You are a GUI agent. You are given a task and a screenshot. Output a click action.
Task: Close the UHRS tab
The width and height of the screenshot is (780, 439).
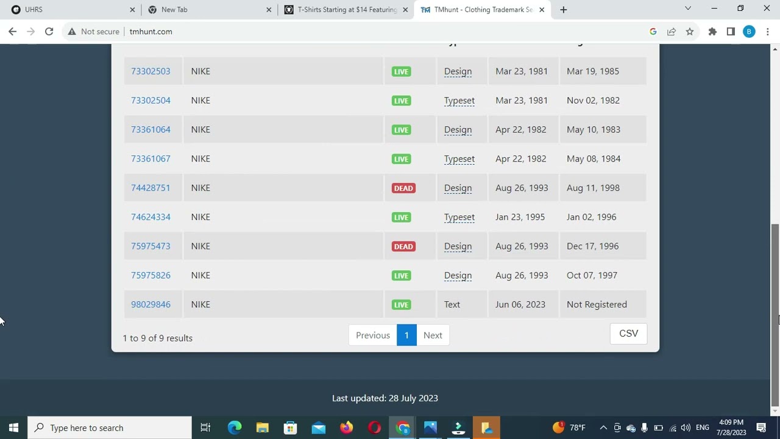coord(132,10)
